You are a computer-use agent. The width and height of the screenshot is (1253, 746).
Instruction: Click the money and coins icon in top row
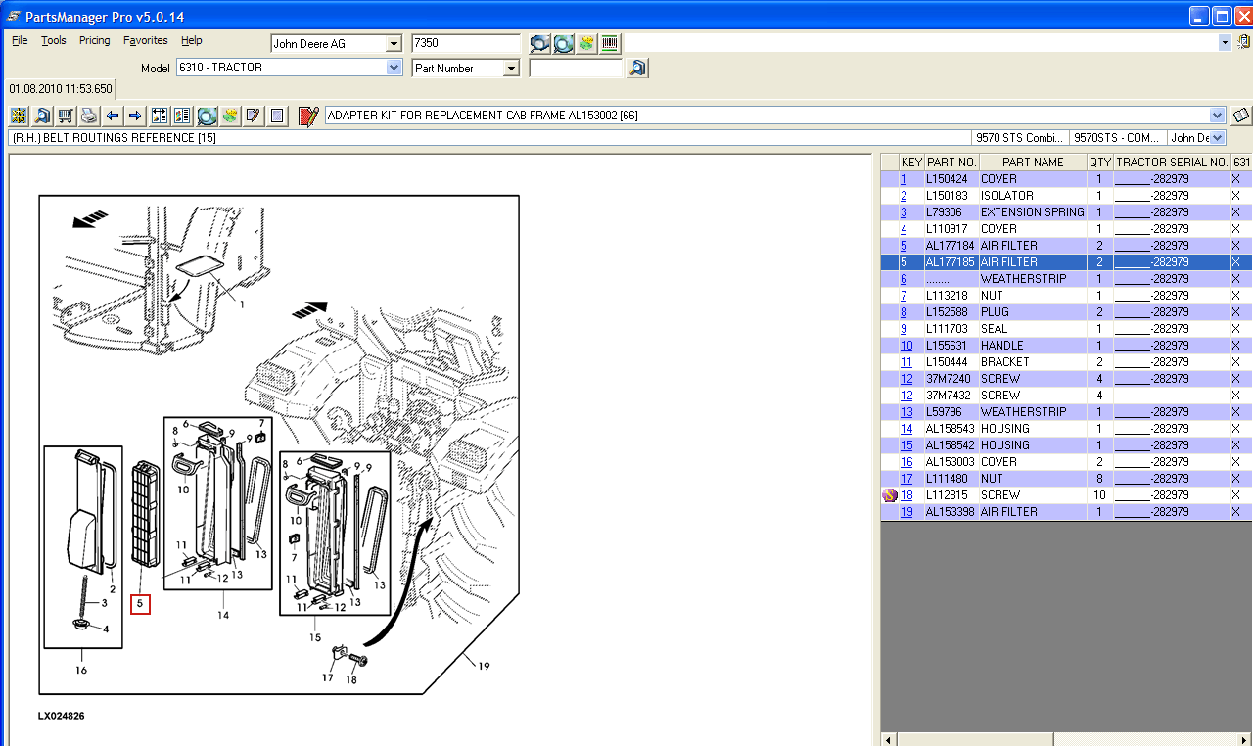(x=586, y=43)
